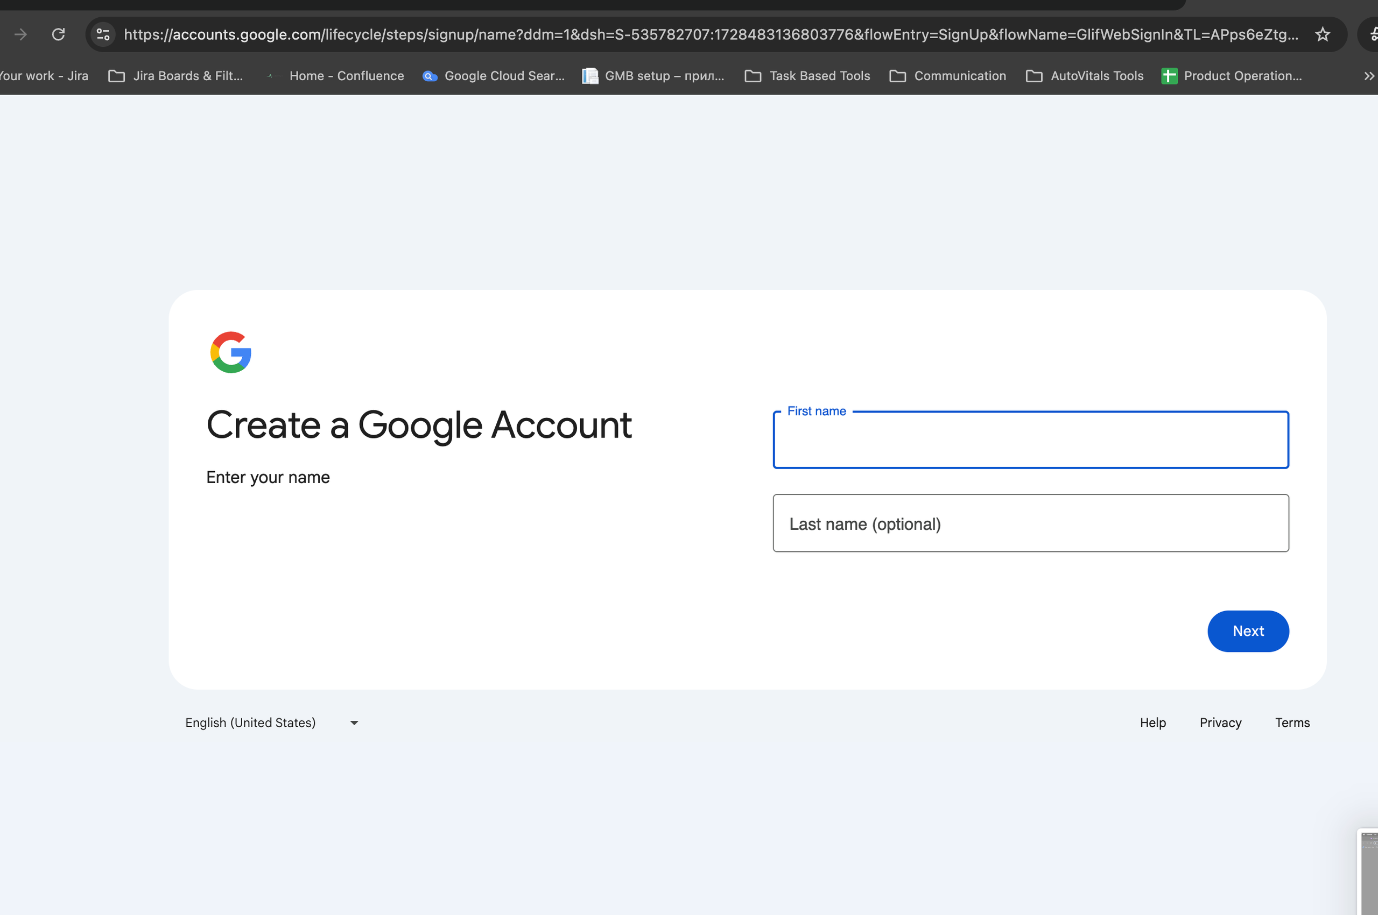
Task: Open the Help link
Action: pos(1152,722)
